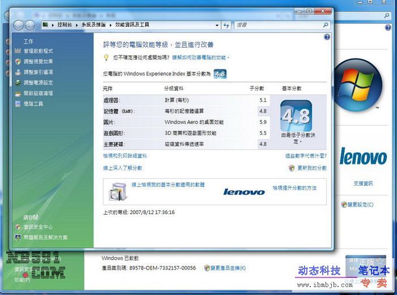Select 調整視覺效果 in the left pane
Screen dimensions: 397x295
38,62
